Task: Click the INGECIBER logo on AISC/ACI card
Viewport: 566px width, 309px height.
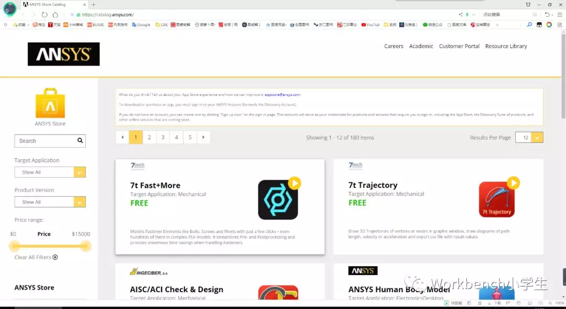Action: coord(149,272)
